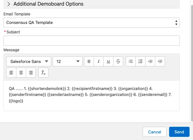
Task: Decrease the text indent
Action: (160, 61)
